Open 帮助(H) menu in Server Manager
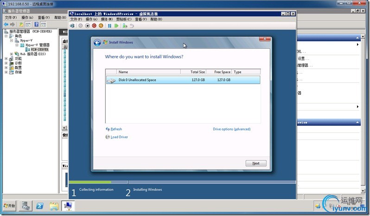The width and height of the screenshot is (370, 216). coord(60,18)
